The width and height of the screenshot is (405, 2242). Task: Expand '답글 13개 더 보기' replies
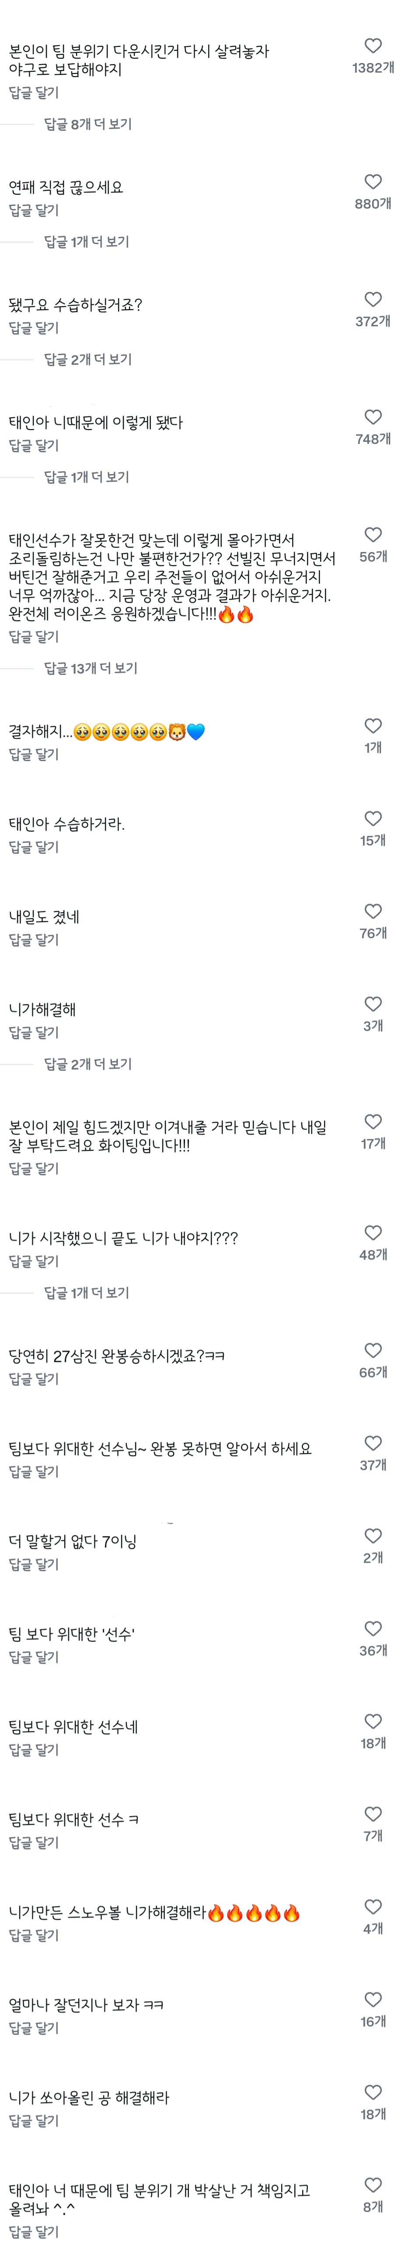[x=91, y=668]
